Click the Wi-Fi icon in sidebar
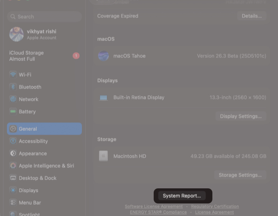Screen dimensions: 278x216 (13, 75)
